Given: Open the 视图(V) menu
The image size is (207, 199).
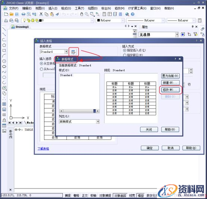Looking at the screenshot, I should [x=40, y=8].
